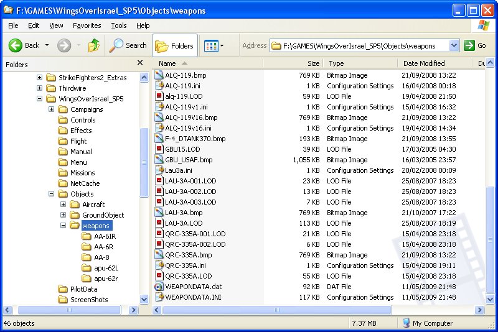This screenshot has height=332, width=498.
Task: Expand the GroundObject tree node
Action: [63, 215]
